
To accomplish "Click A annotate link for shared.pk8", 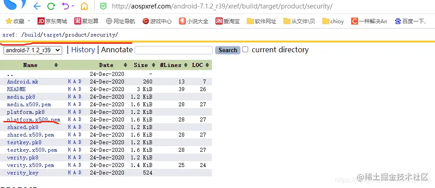I will coord(75,127).
